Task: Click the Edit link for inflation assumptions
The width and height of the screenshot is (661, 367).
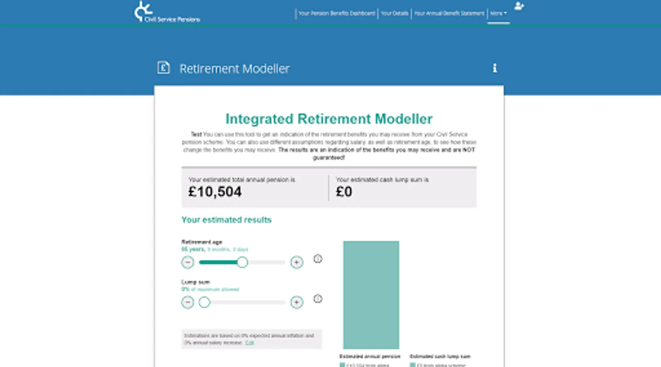Action: coord(249,343)
